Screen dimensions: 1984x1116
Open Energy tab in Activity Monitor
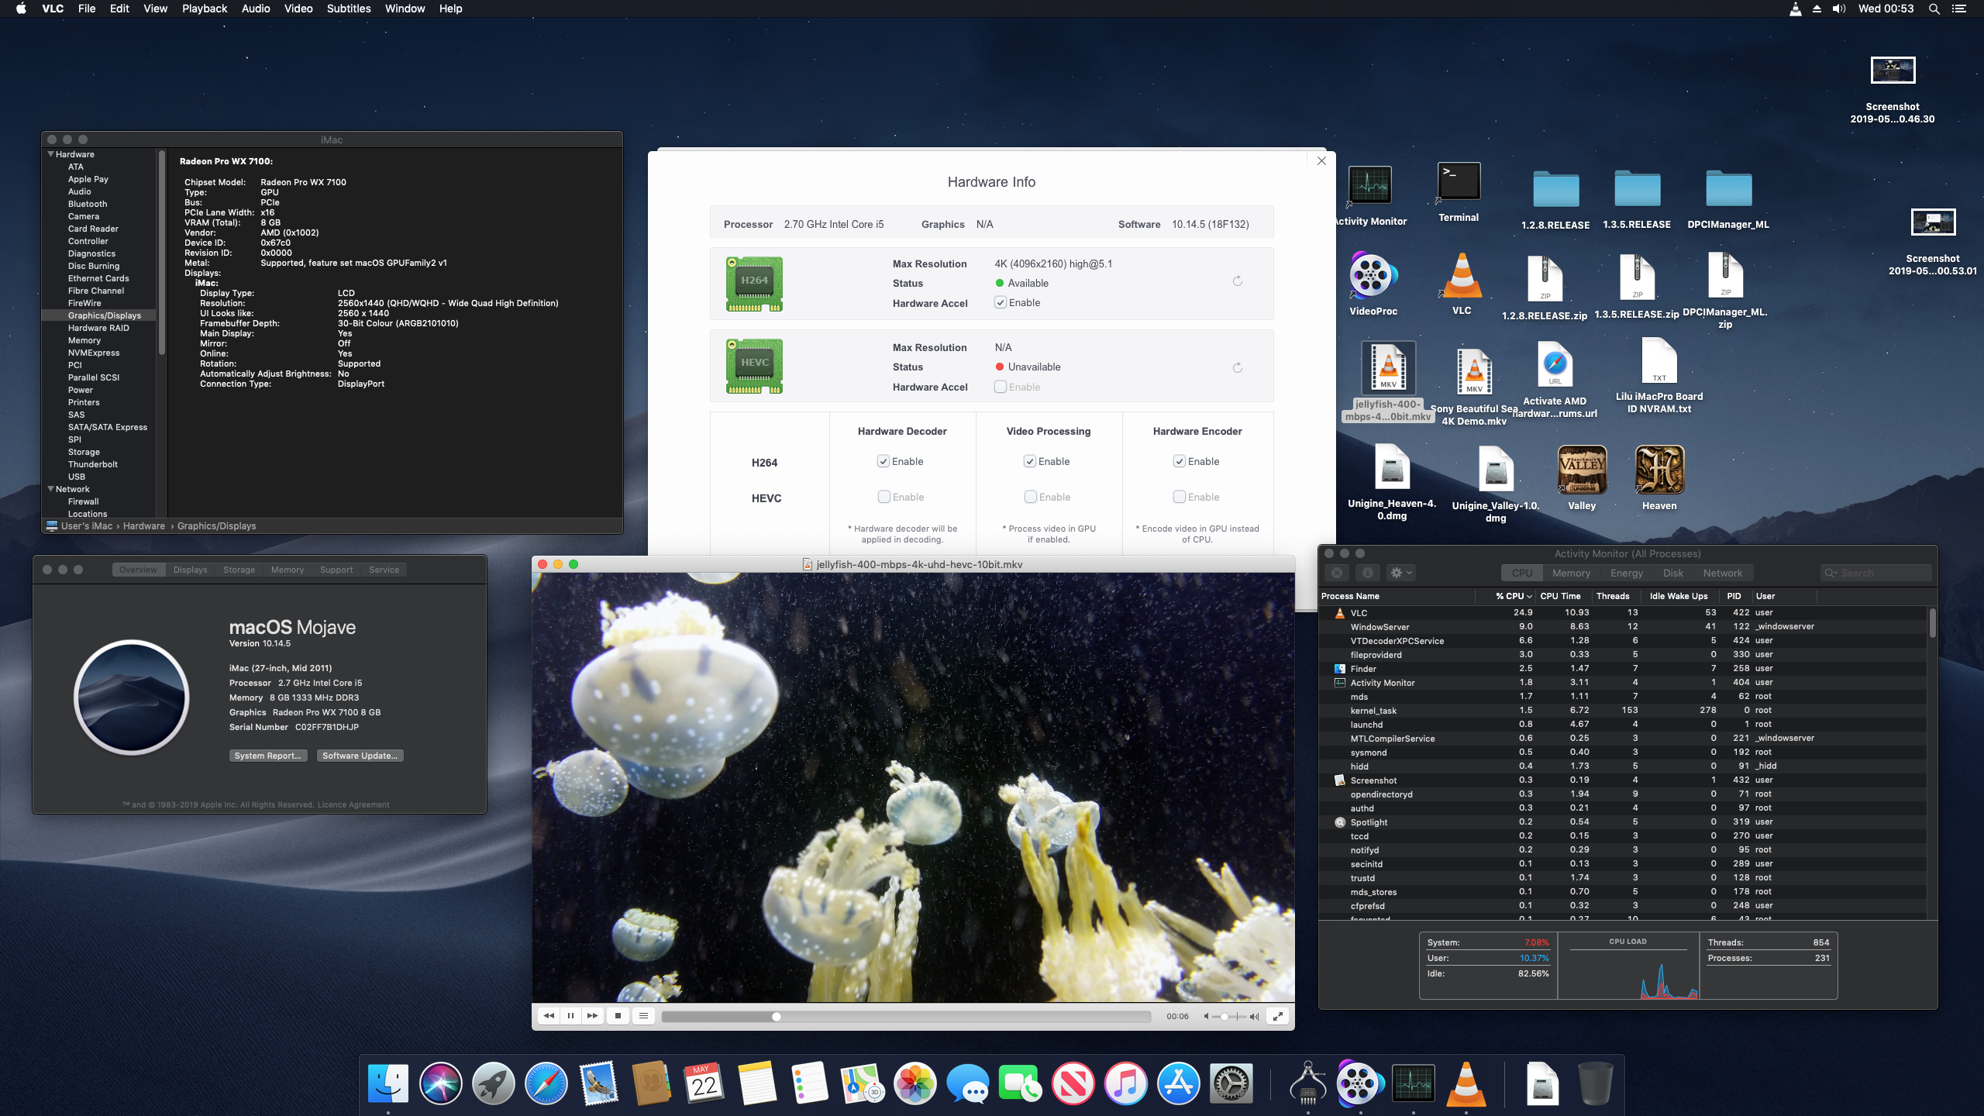pos(1627,573)
